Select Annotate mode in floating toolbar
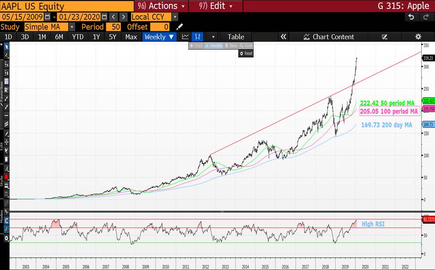Screen dimensions: 435x270 coord(214,45)
